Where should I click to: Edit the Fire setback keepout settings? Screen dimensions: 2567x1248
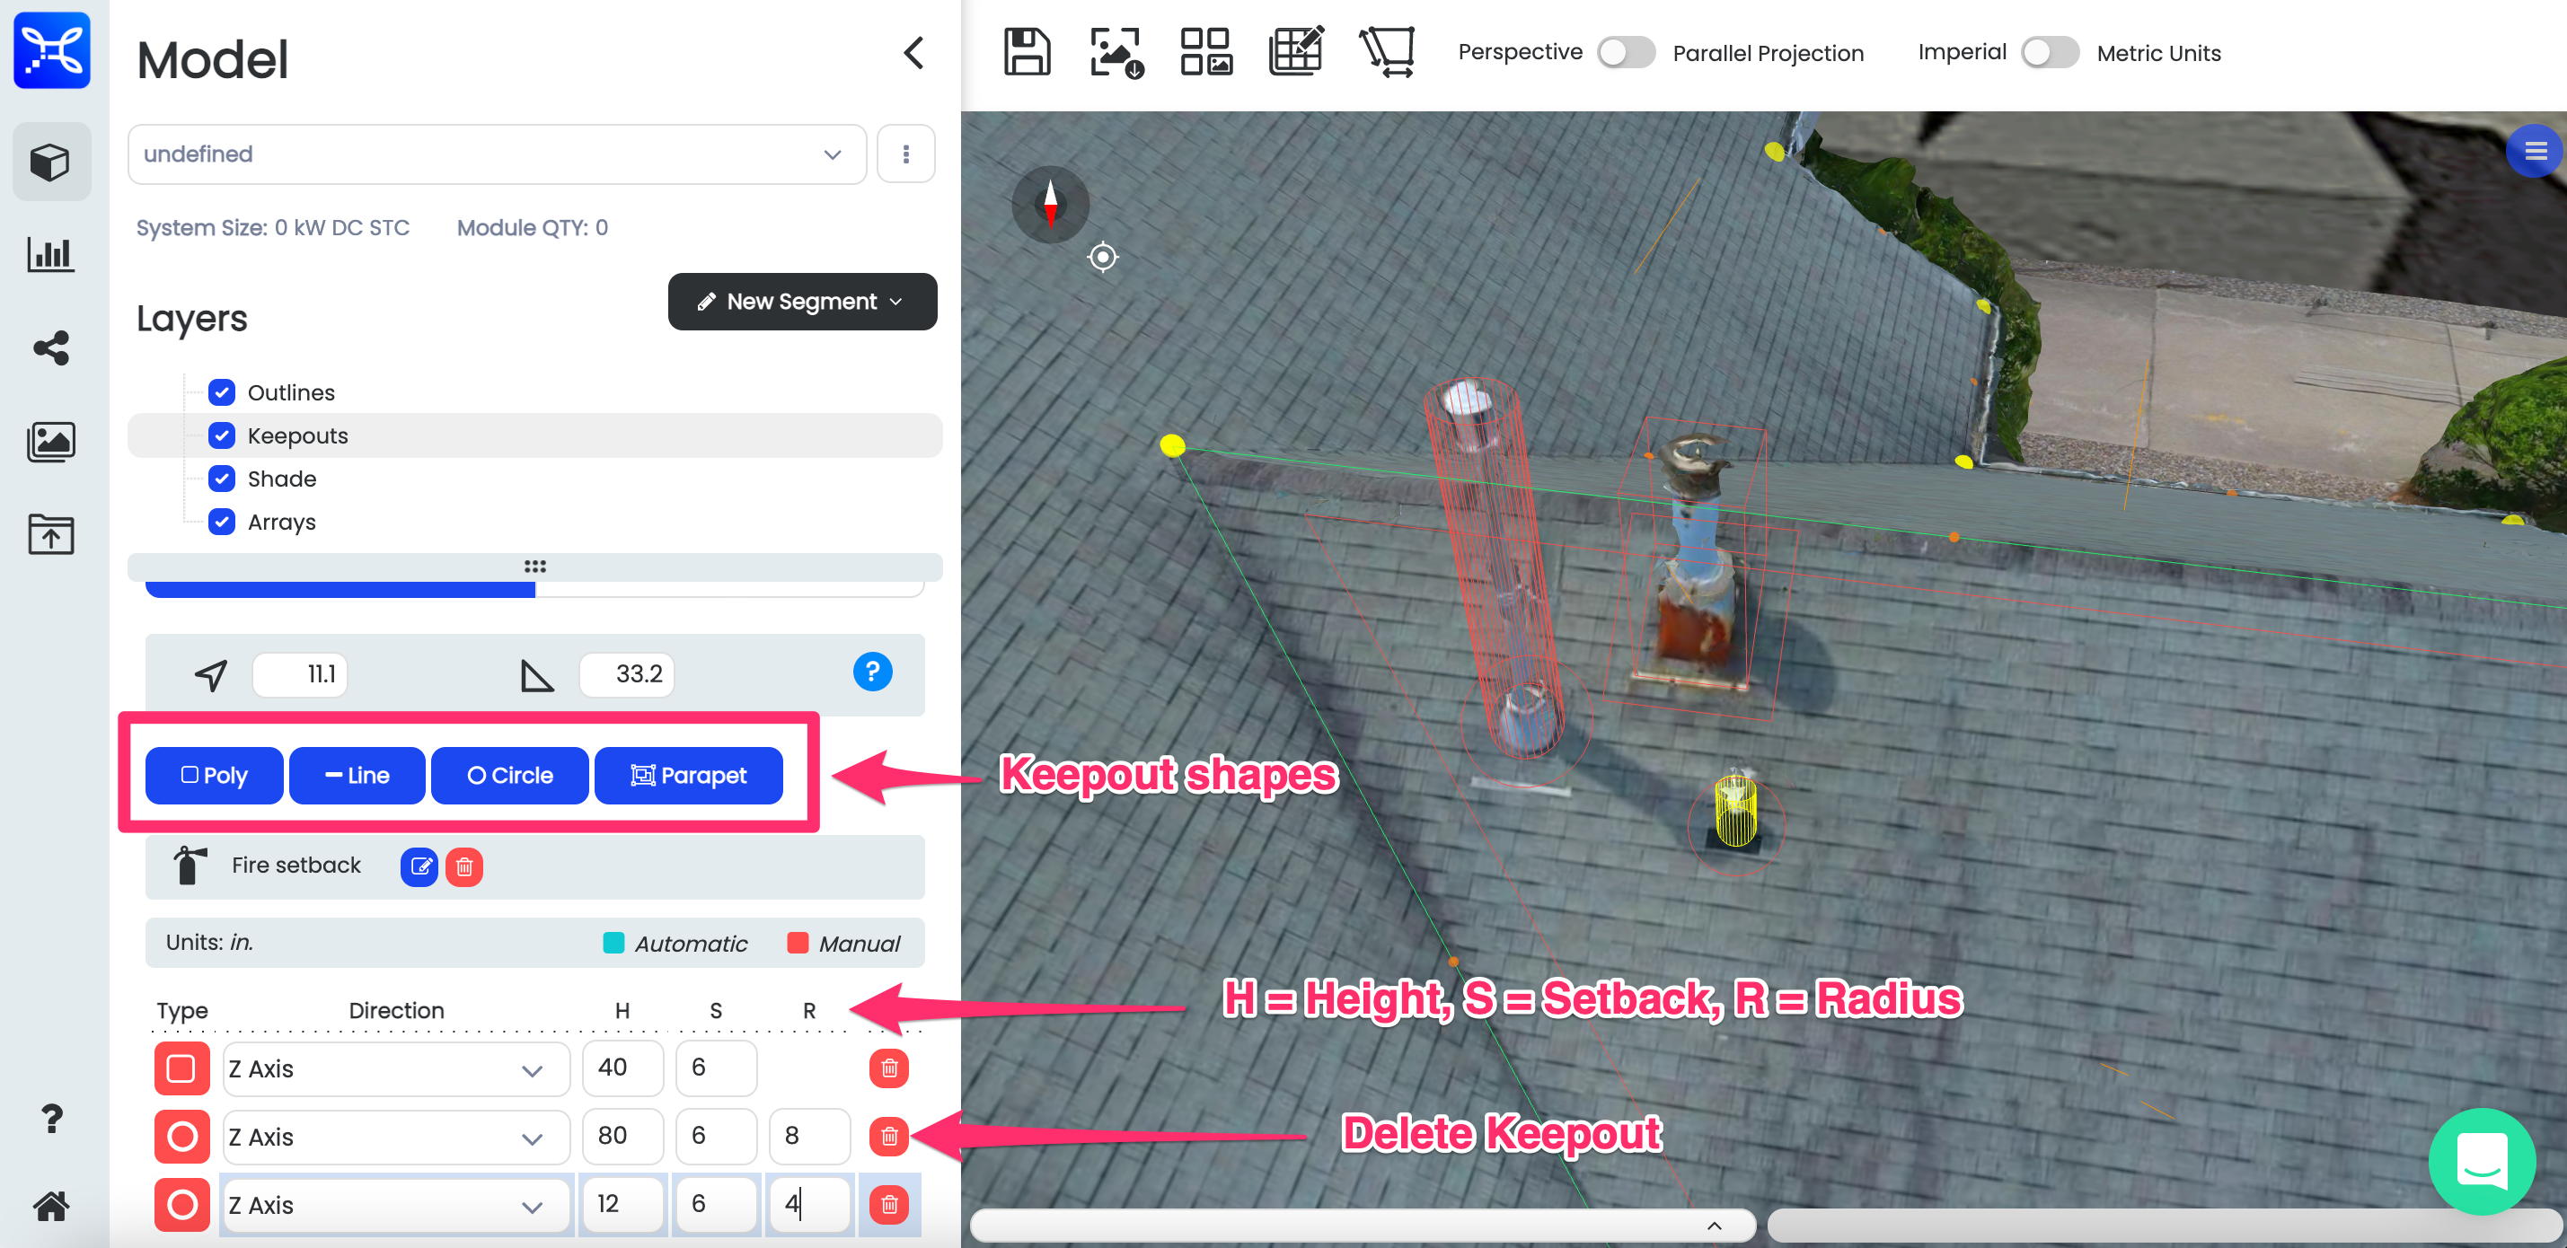point(420,867)
